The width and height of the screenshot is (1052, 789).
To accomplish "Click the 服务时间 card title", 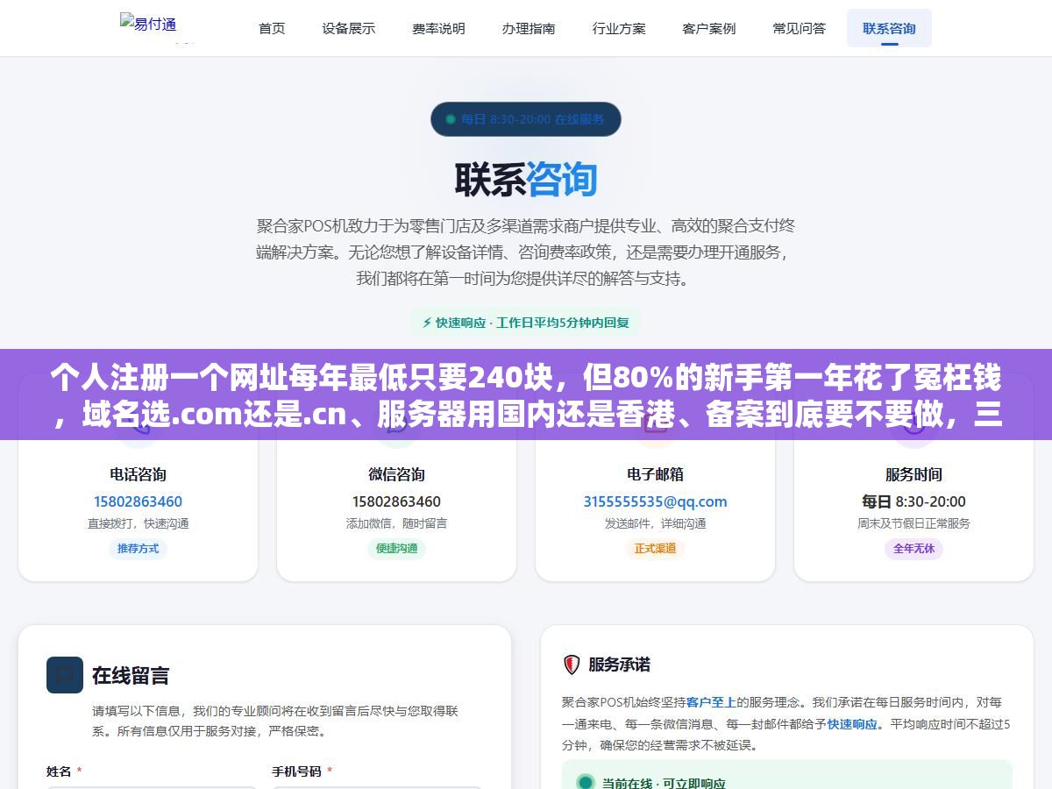I will coord(913,474).
